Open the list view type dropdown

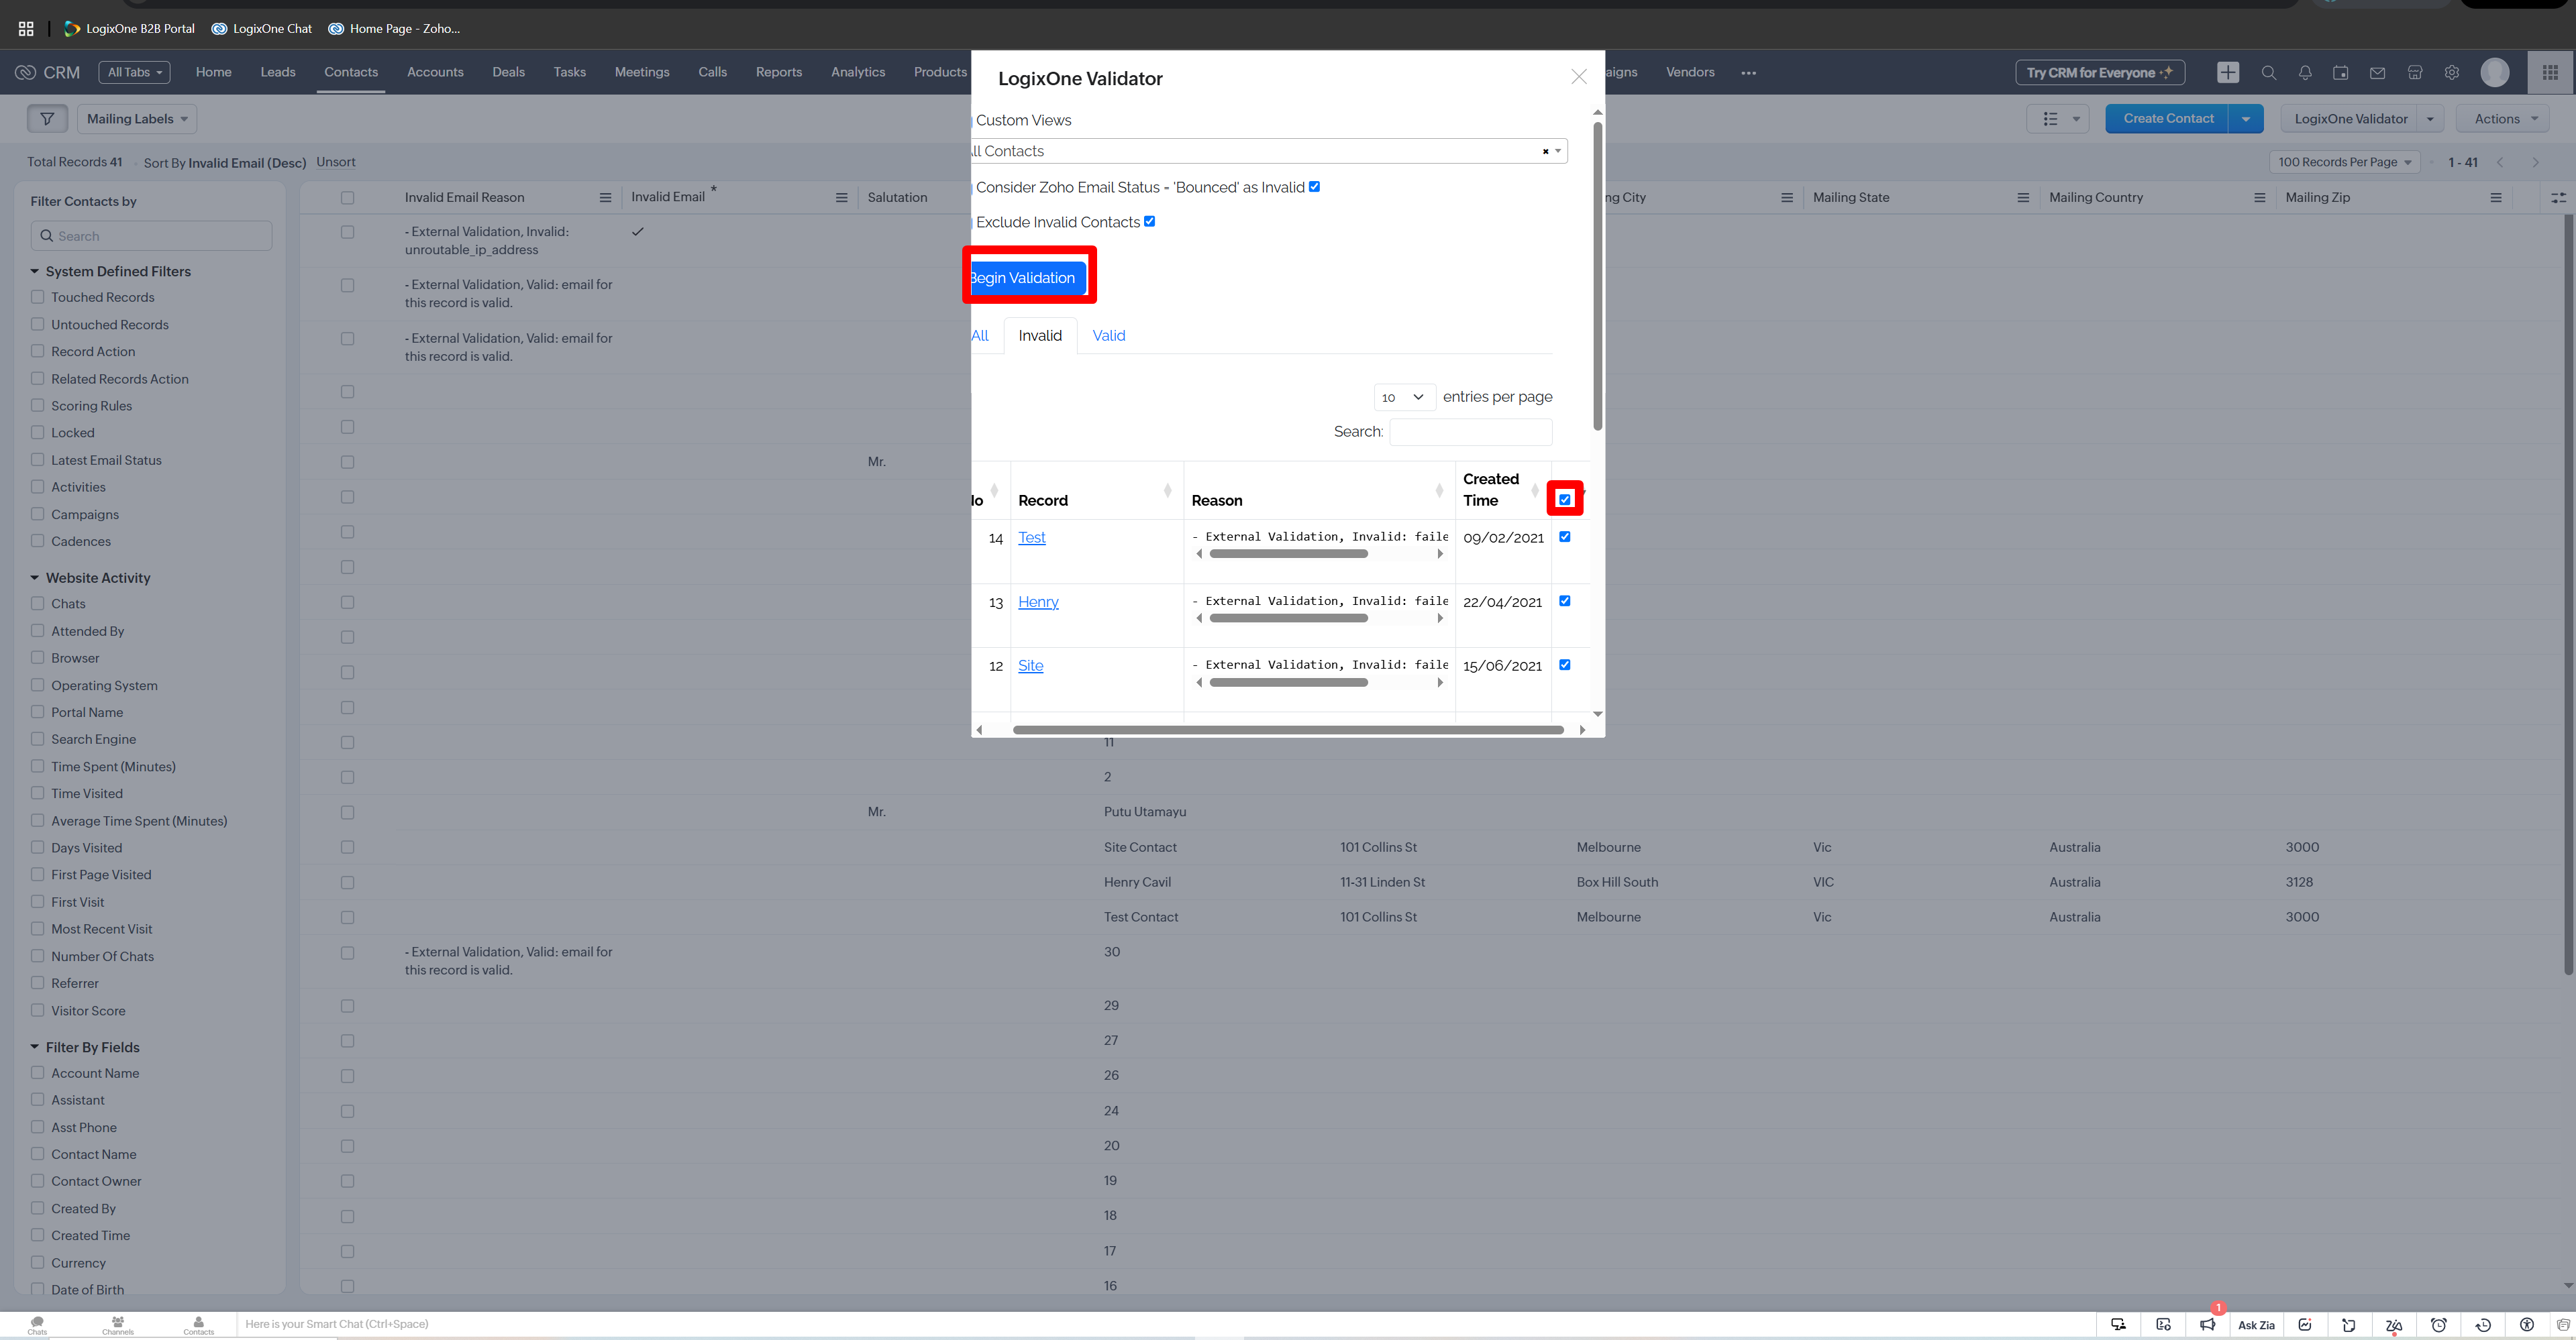pos(2057,118)
